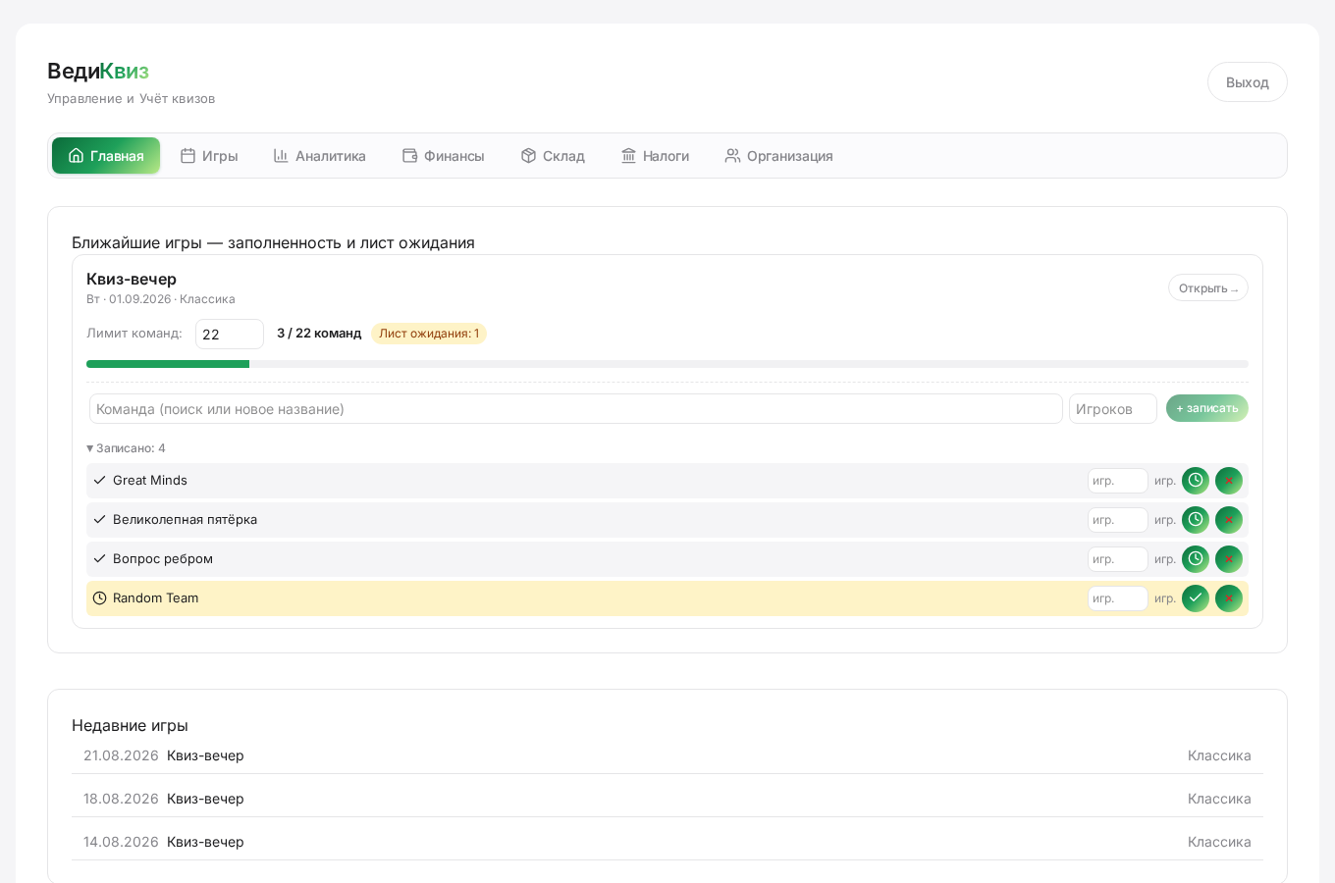Focus the players field for Random Team
This screenshot has width=1335, height=883.
(1118, 598)
